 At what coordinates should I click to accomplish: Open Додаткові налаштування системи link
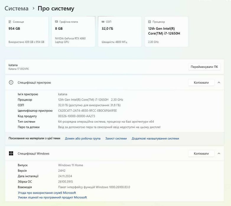coord(155,139)
